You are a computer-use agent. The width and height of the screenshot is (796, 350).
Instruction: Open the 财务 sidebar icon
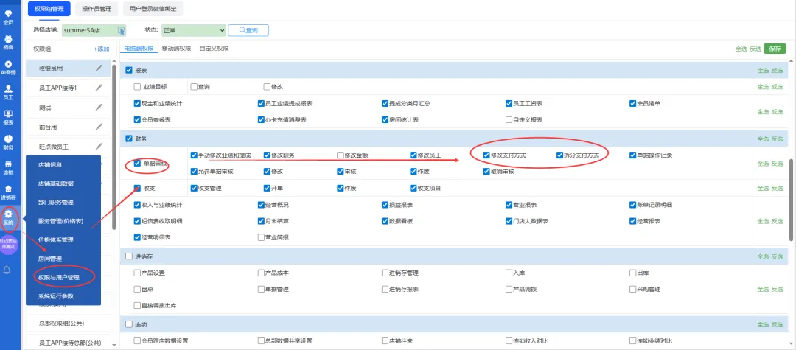tap(8, 142)
